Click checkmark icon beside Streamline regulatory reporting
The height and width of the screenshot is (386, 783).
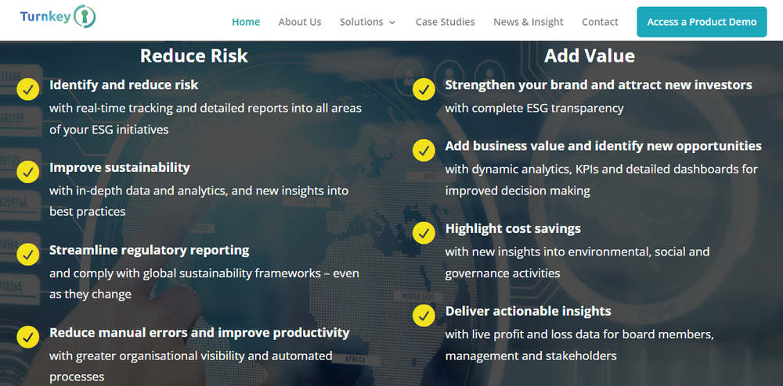(28, 255)
